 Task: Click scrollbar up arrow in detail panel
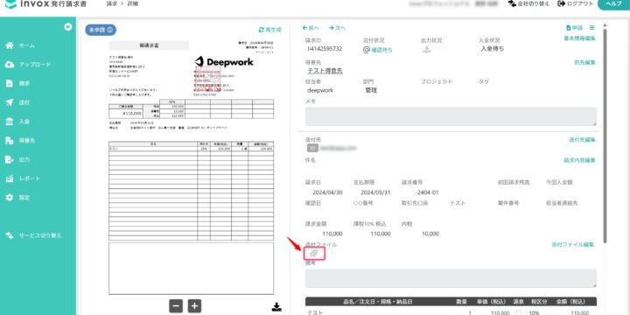coord(605,25)
